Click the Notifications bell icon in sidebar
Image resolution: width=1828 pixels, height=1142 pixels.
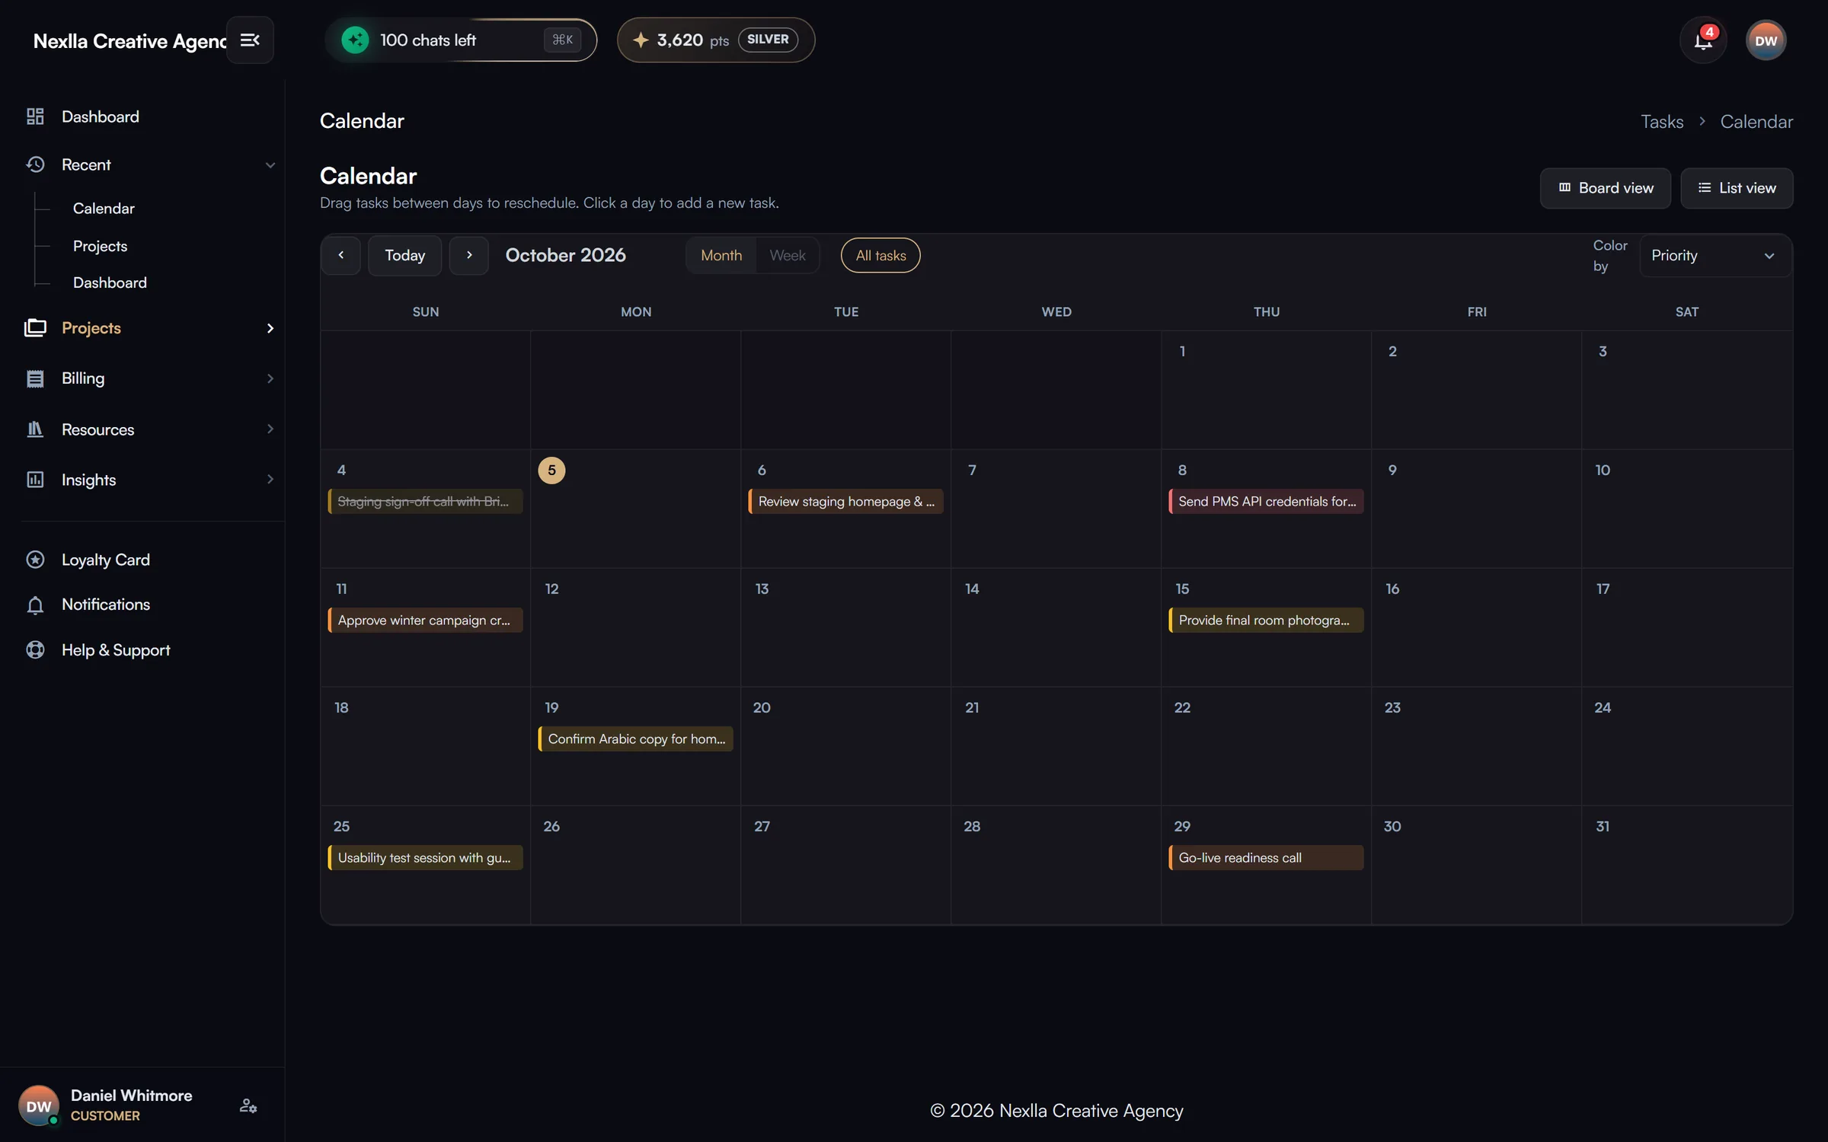click(x=35, y=605)
